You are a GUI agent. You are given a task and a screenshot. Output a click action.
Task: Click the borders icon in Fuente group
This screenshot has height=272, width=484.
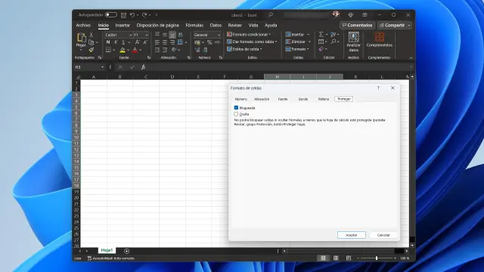(108, 50)
